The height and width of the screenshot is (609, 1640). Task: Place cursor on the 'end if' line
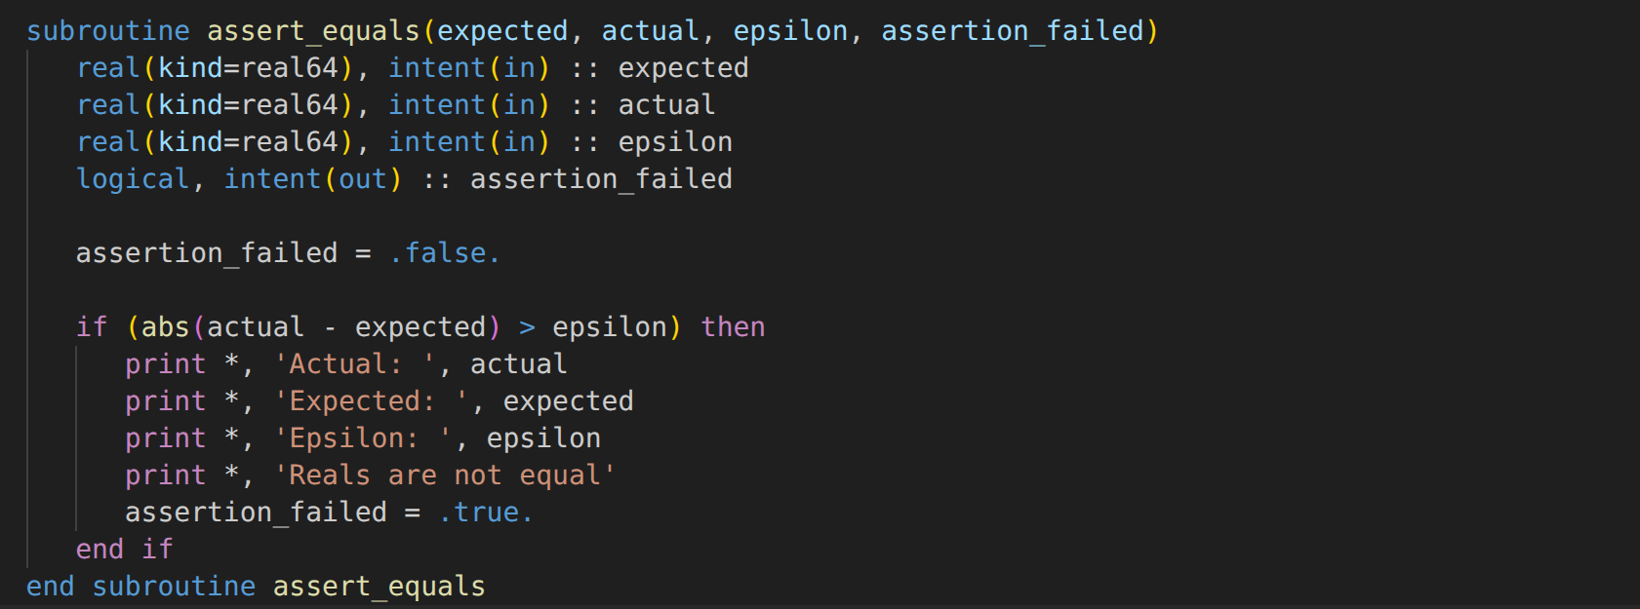click(124, 550)
